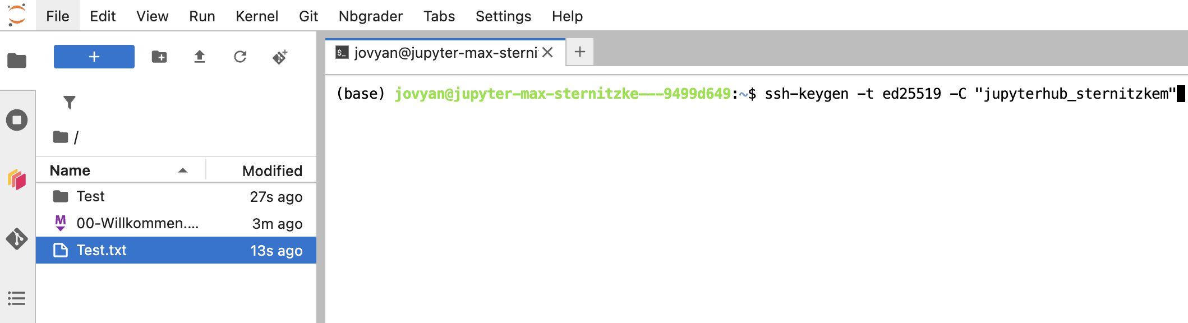This screenshot has height=323, width=1188.
Task: Click the blue New Launcher button
Action: [94, 57]
